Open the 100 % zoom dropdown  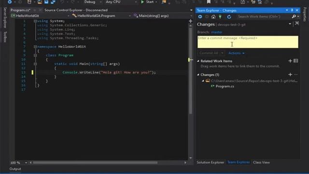(x=26, y=163)
